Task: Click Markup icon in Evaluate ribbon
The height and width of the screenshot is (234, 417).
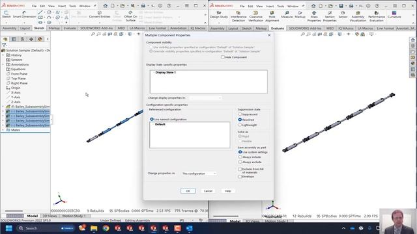Action: click(x=300, y=14)
